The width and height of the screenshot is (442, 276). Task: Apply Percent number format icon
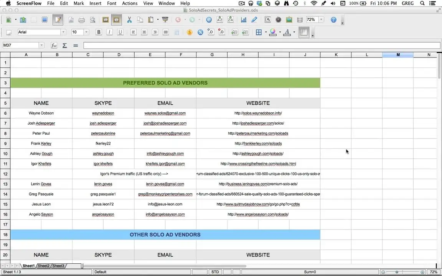(200, 32)
